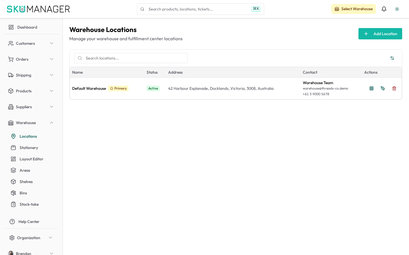409x255 pixels.
Task: Expand the Orders menu chevron
Action: click(52, 59)
